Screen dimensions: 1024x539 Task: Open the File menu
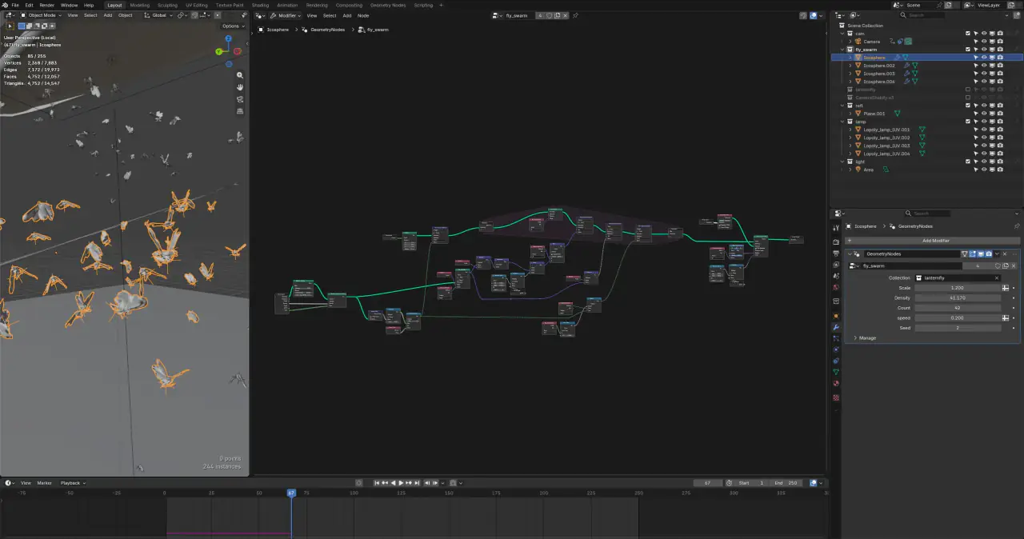click(15, 5)
